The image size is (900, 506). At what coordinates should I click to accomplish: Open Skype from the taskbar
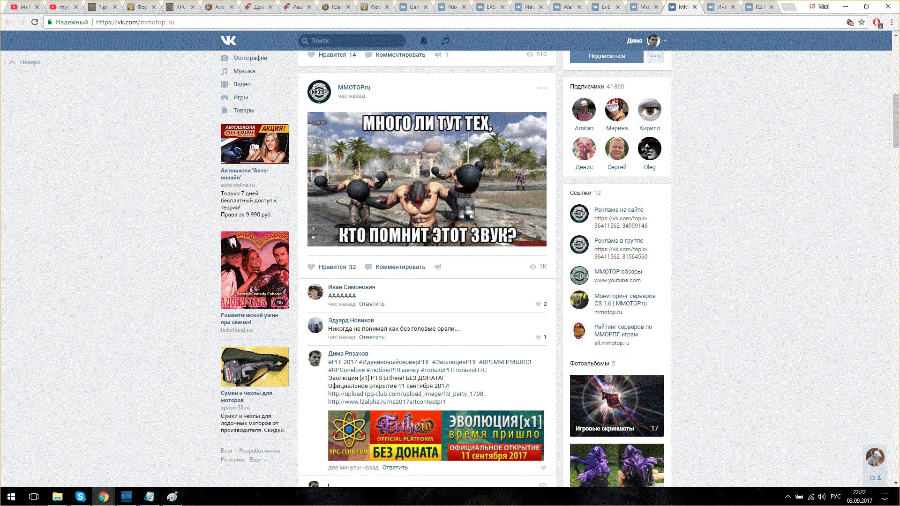coord(80,497)
